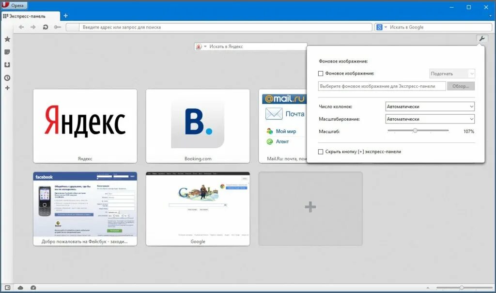Add a new speed dial entry tile
This screenshot has height=293, width=496.
[x=310, y=209]
